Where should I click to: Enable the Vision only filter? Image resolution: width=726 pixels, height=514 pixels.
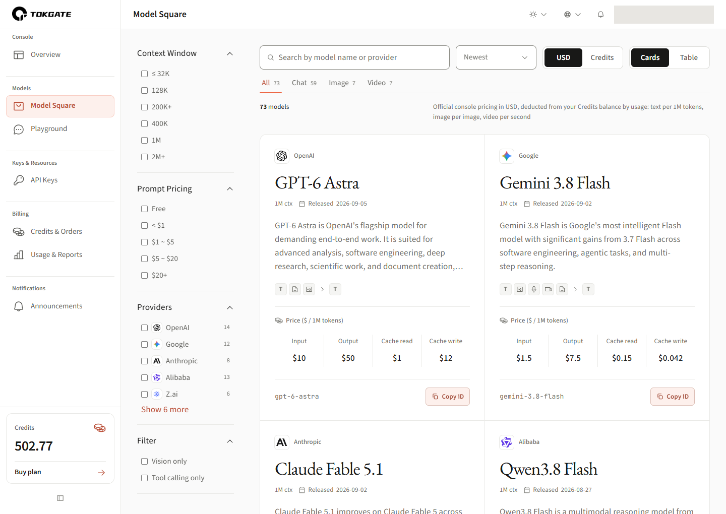[145, 462]
